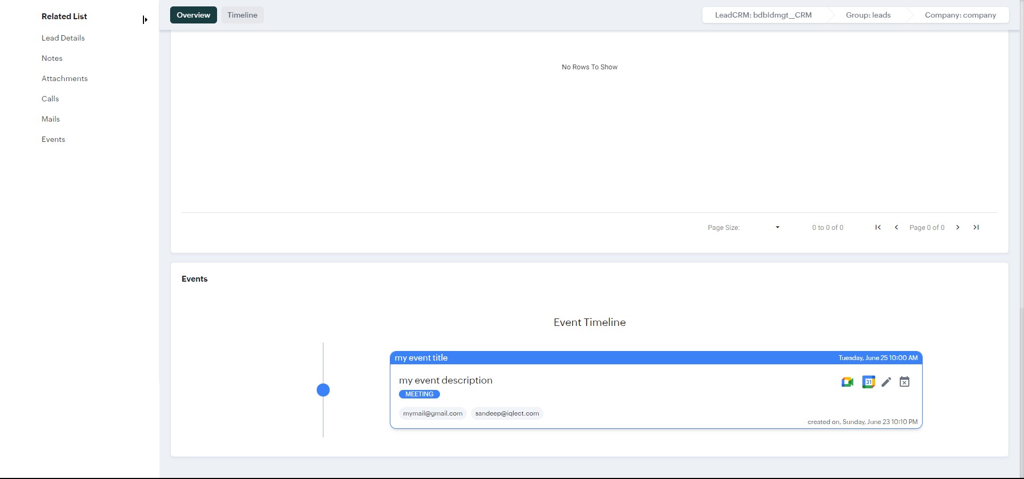Select the sandeep@iqlect.com attendee chip
This screenshot has height=479, width=1024.
(x=507, y=413)
